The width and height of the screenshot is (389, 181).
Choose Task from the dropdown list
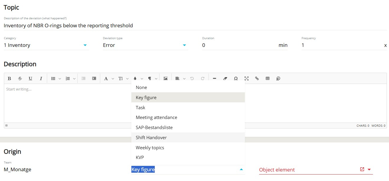(x=188, y=107)
